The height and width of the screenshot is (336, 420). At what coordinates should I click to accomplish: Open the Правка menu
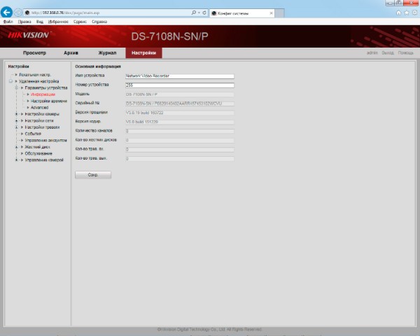click(x=24, y=22)
